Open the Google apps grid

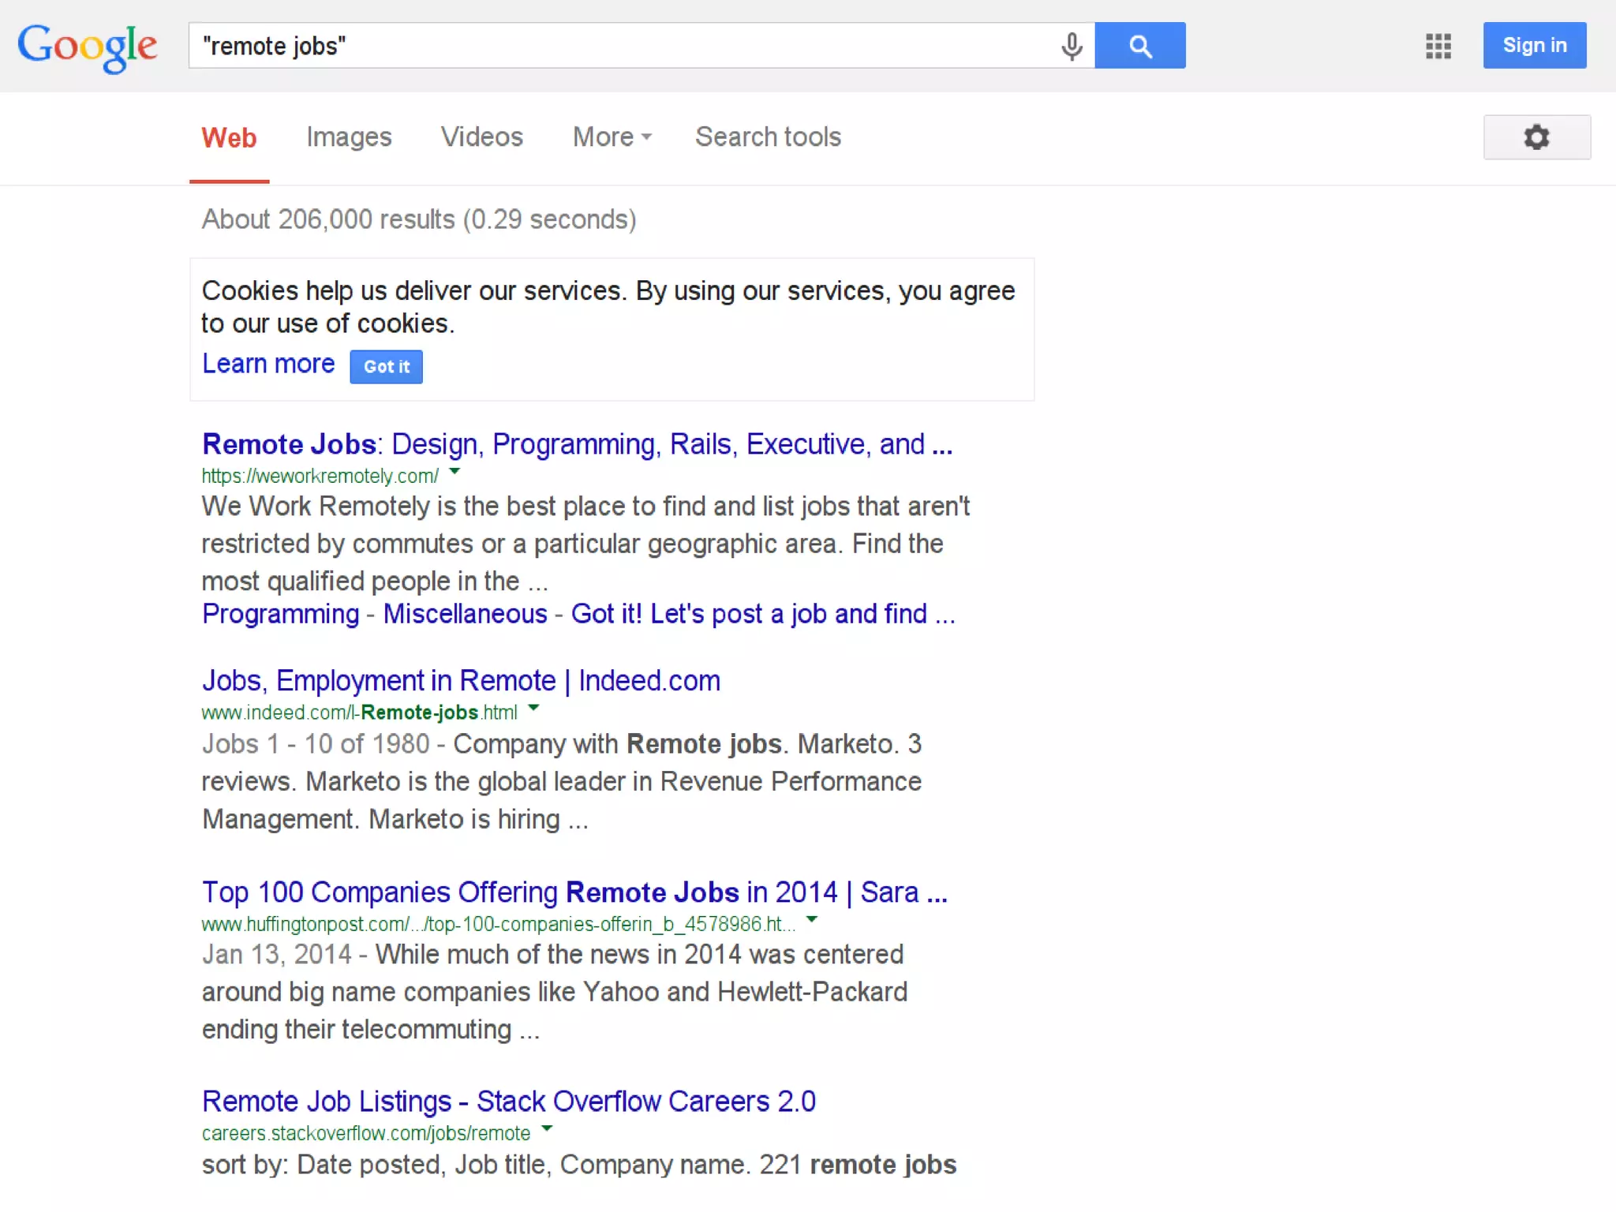click(1438, 46)
